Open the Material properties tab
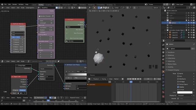This screenshot has width=196, height=110. click(x=163, y=92)
